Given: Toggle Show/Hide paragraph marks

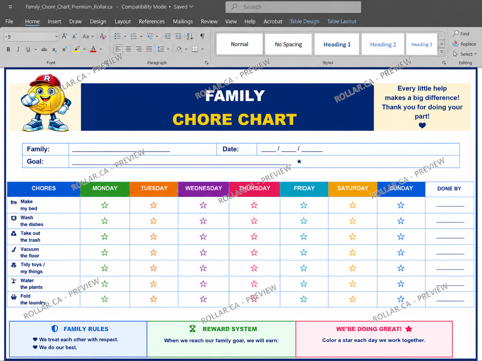Looking at the screenshot, I should [202, 36].
